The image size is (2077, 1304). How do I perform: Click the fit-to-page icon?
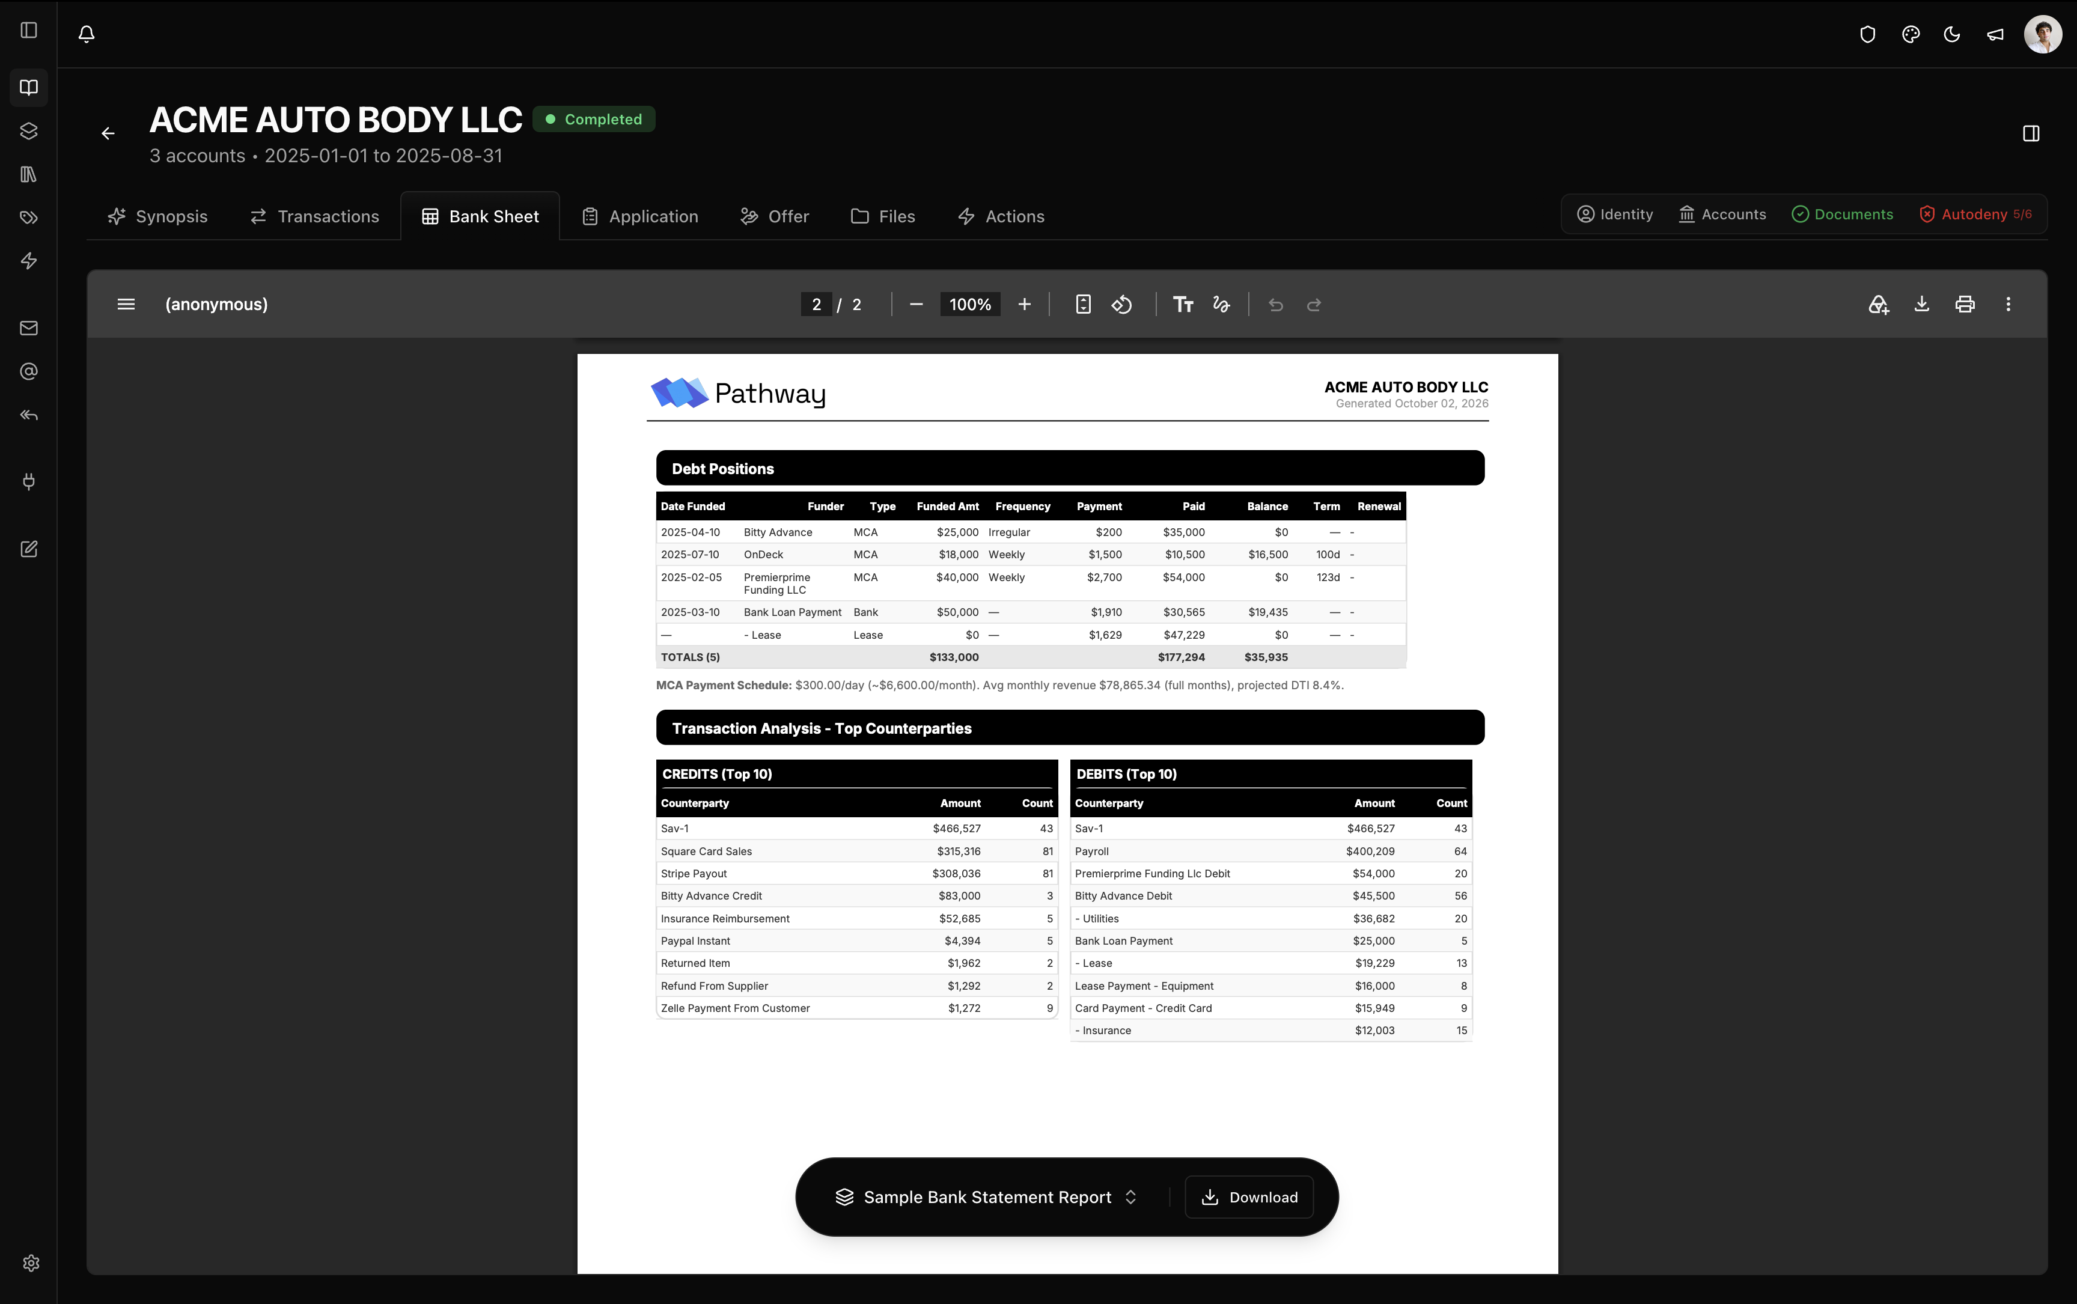pos(1084,305)
